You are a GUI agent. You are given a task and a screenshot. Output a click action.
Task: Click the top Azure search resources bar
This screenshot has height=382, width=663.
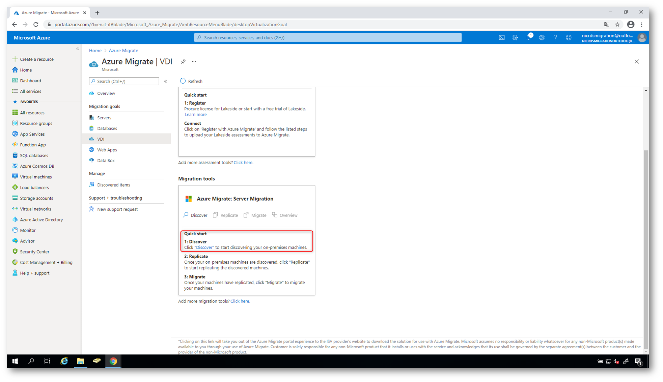328,37
